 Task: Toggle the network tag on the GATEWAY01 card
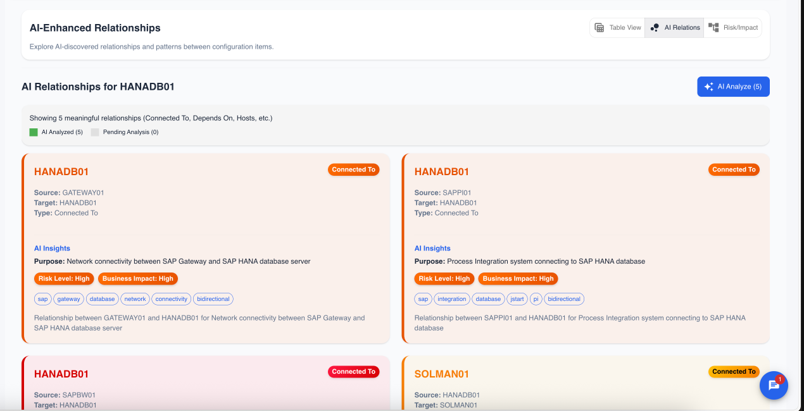coord(135,298)
